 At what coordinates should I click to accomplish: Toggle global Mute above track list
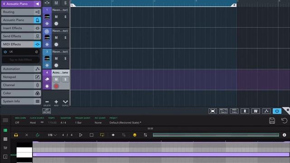[x=56, y=3]
